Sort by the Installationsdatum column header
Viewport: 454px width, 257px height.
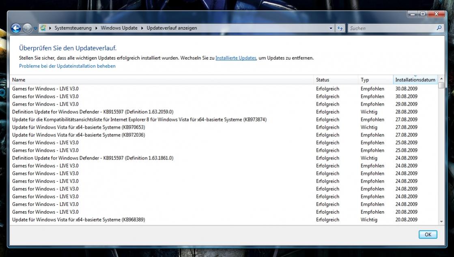[415, 80]
